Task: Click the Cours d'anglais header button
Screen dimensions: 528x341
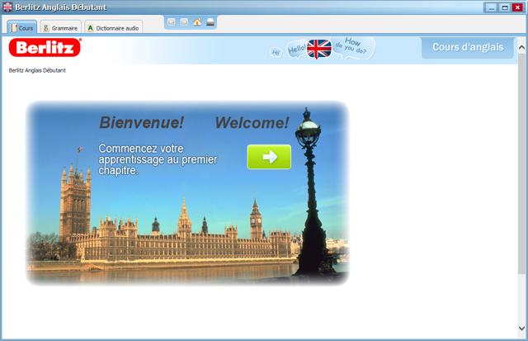Action: tap(468, 47)
